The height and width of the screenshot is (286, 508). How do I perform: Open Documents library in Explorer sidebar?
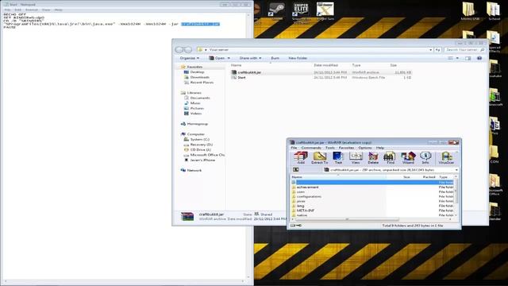200,98
